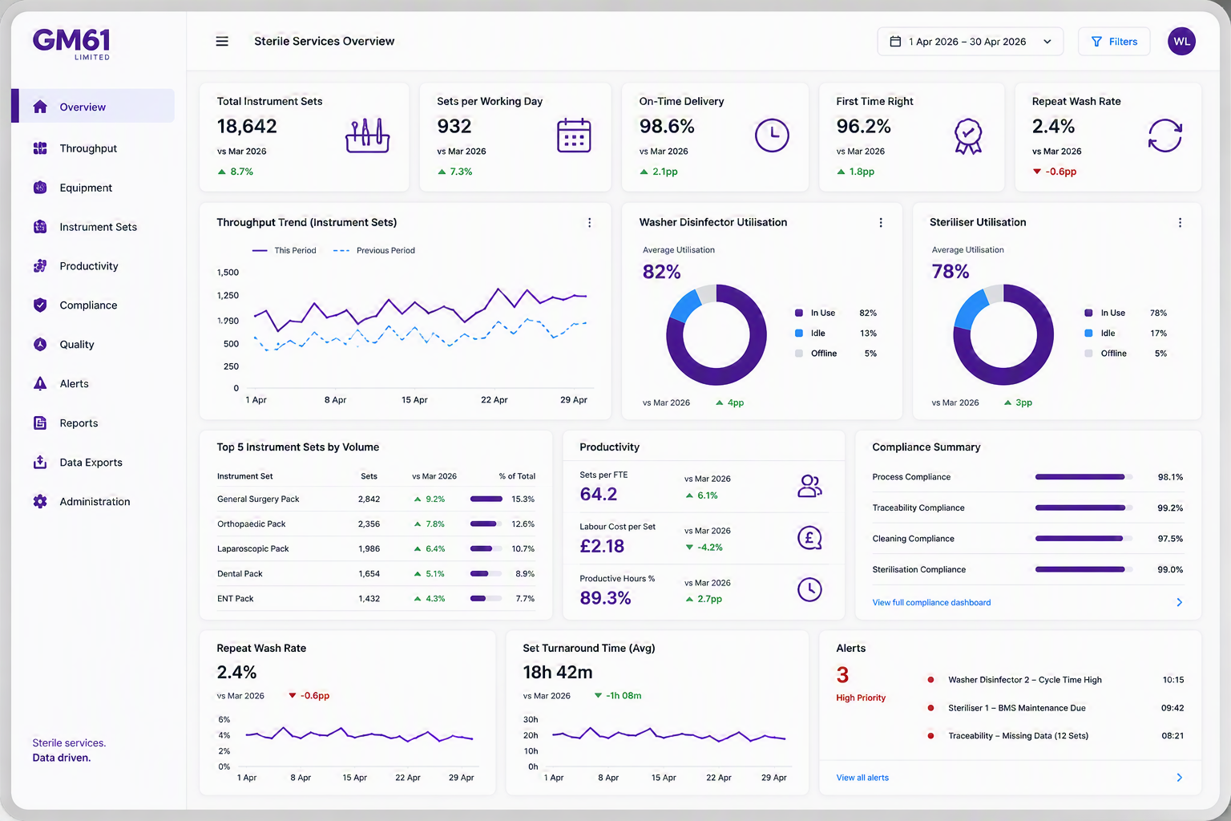Click the Quality sidebar icon
Screen dimensions: 1231x821
coord(40,344)
